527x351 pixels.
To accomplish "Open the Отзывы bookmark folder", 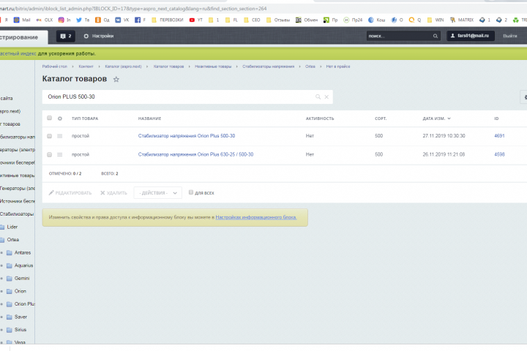I will (x=278, y=20).
